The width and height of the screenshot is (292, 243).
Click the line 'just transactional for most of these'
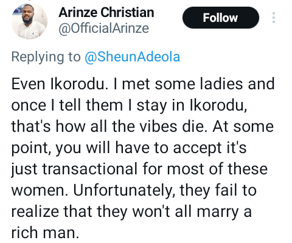139,169
